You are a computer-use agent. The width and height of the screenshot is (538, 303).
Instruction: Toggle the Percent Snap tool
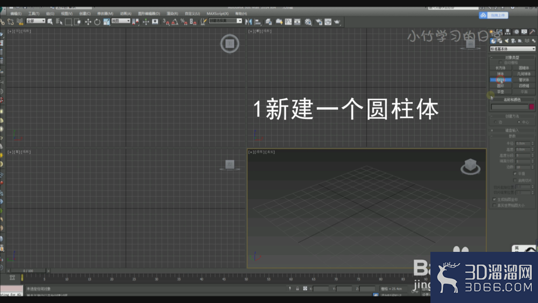[184, 22]
